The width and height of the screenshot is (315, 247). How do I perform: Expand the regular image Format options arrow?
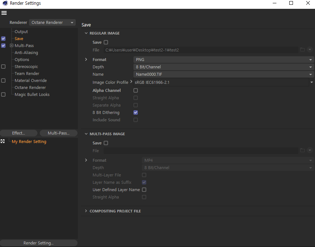[x=86, y=60]
